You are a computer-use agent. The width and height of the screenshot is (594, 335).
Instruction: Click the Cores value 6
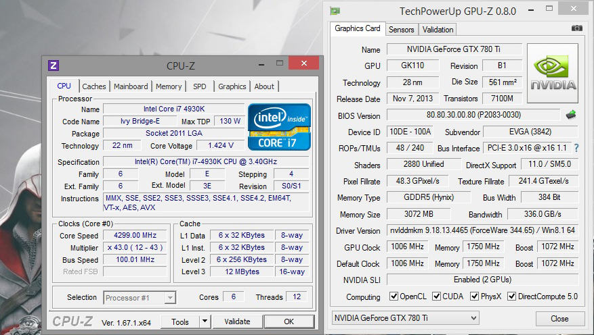[234, 297]
